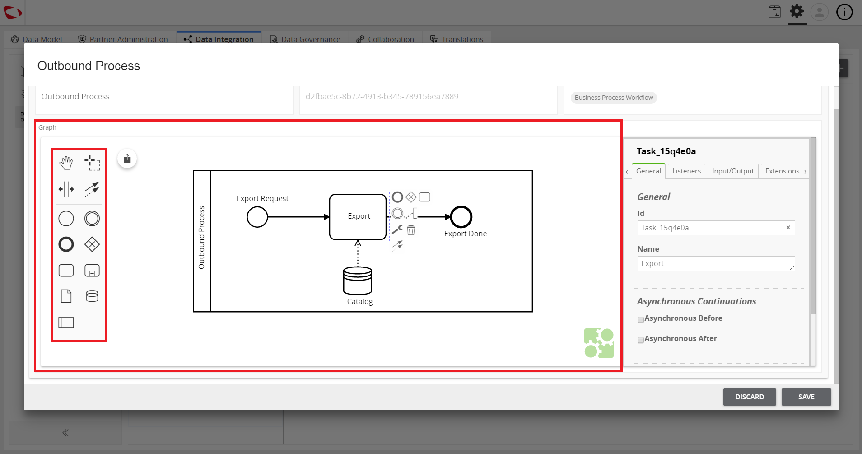
Task: Select Create Task rectangle in palette
Action: click(x=66, y=271)
